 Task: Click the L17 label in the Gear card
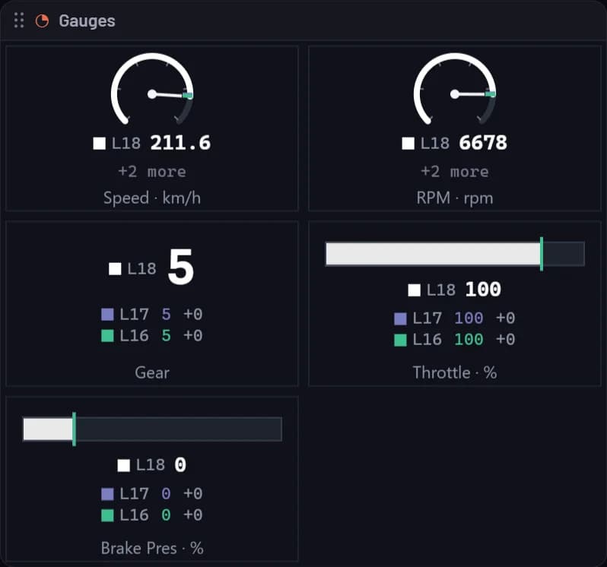coord(134,315)
